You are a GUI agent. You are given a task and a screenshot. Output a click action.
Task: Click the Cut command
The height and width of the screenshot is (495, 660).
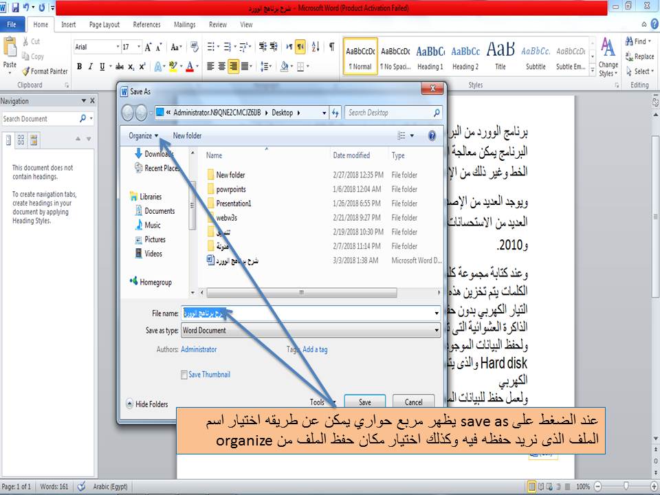pos(31,41)
